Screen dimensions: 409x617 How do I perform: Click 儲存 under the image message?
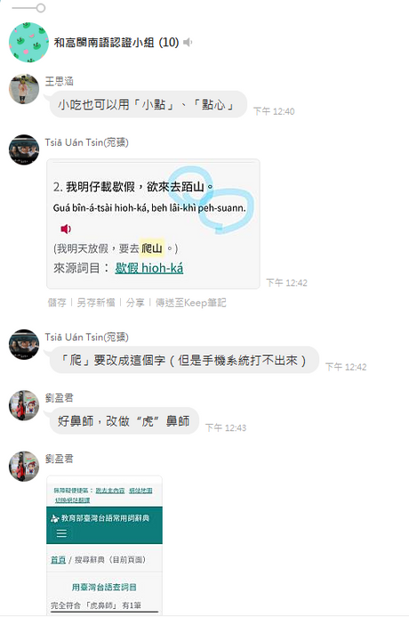pyautogui.click(x=57, y=303)
